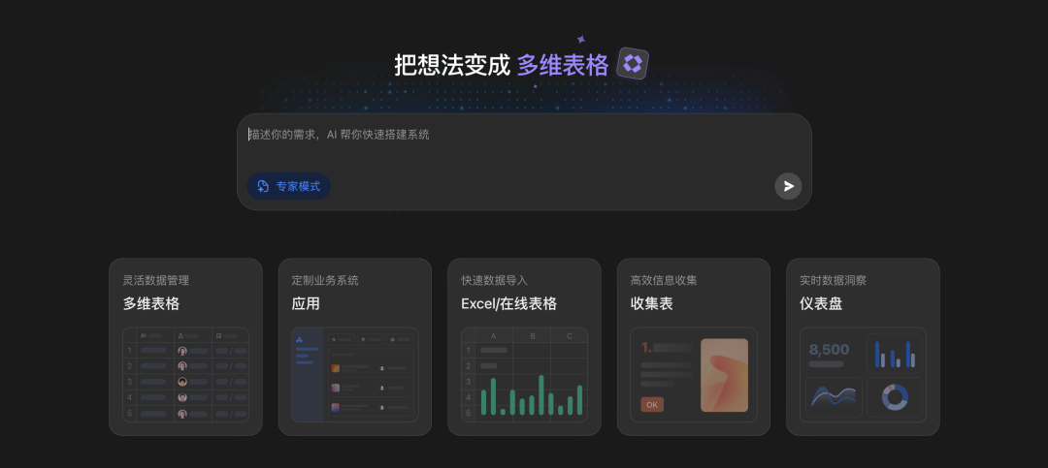1048x468 pixels.
Task: Click the send arrow button
Action: pos(788,186)
